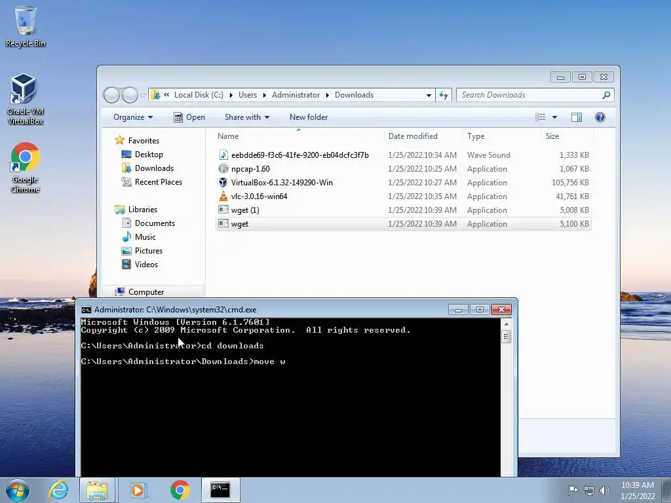The image size is (671, 503).
Task: Open the Organize dropdown menu
Action: click(x=132, y=117)
